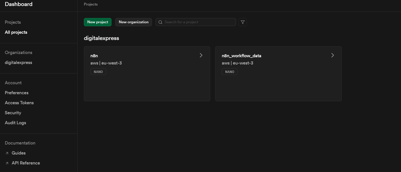Click the n8n_workflow_data project name
This screenshot has height=172, width=401.
click(x=242, y=56)
